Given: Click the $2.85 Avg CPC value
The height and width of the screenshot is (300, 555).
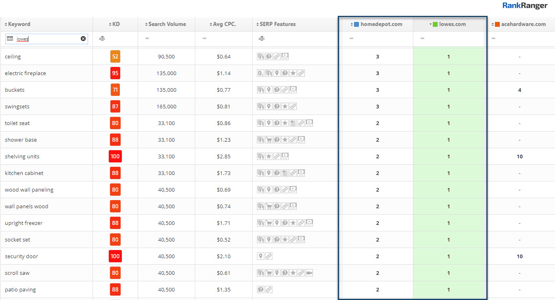Looking at the screenshot, I should click(x=224, y=156).
